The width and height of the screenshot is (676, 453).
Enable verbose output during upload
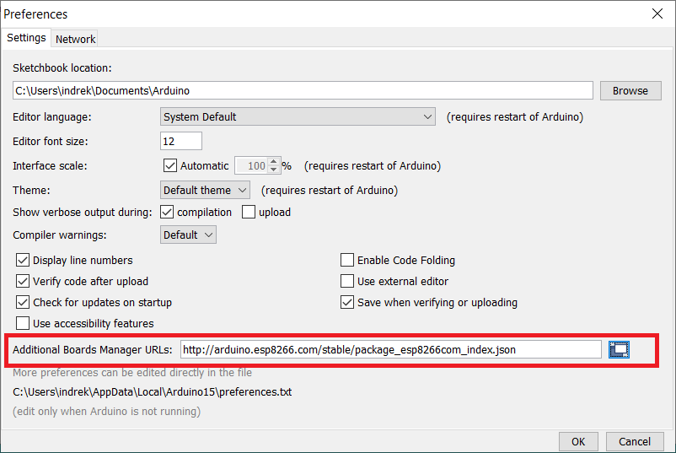point(249,213)
